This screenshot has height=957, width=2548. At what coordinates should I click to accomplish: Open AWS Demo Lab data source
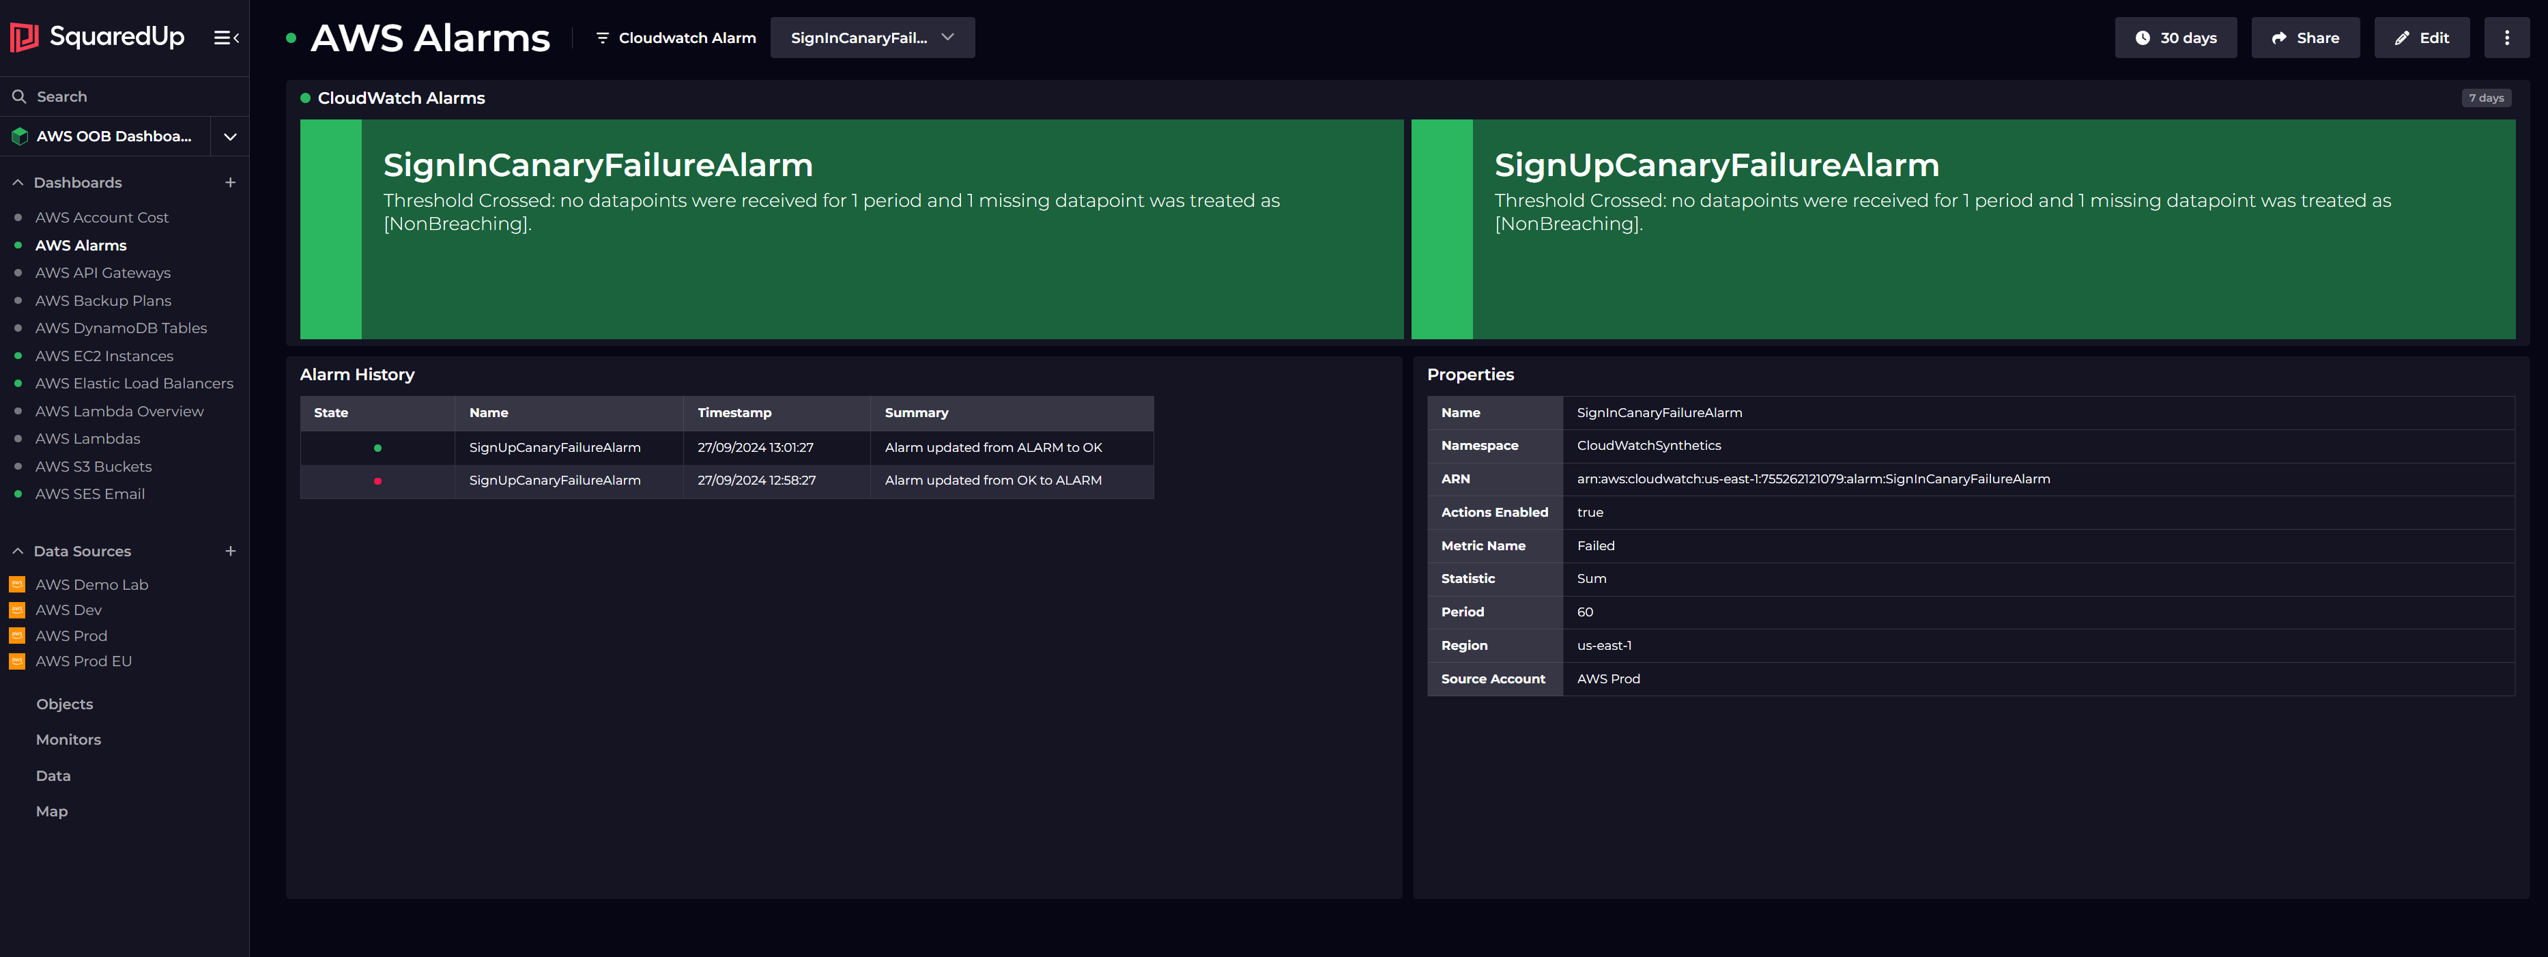[91, 585]
